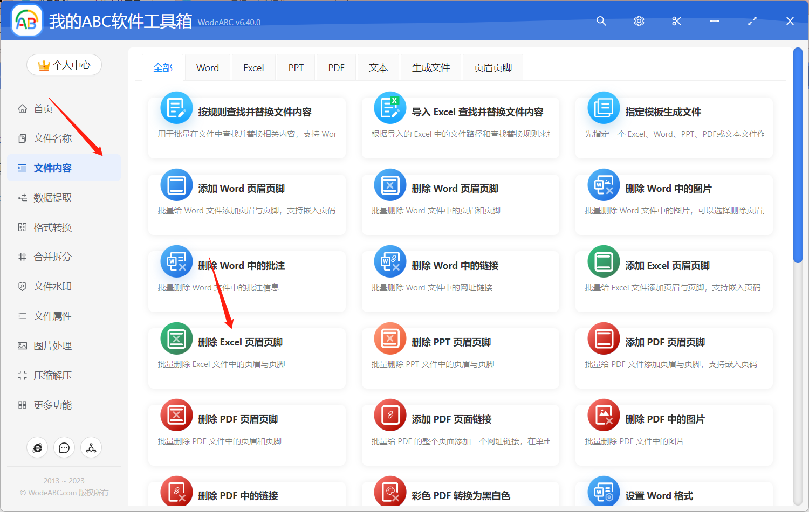
Task: Open the 指定模板生成文件 tool
Action: click(x=673, y=128)
